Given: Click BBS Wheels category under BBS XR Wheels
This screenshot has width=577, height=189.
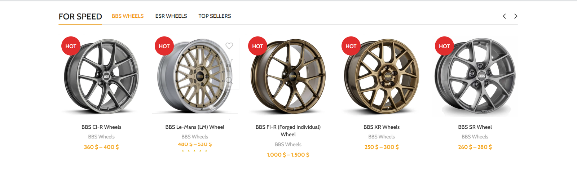Looking at the screenshot, I should [x=382, y=137].
